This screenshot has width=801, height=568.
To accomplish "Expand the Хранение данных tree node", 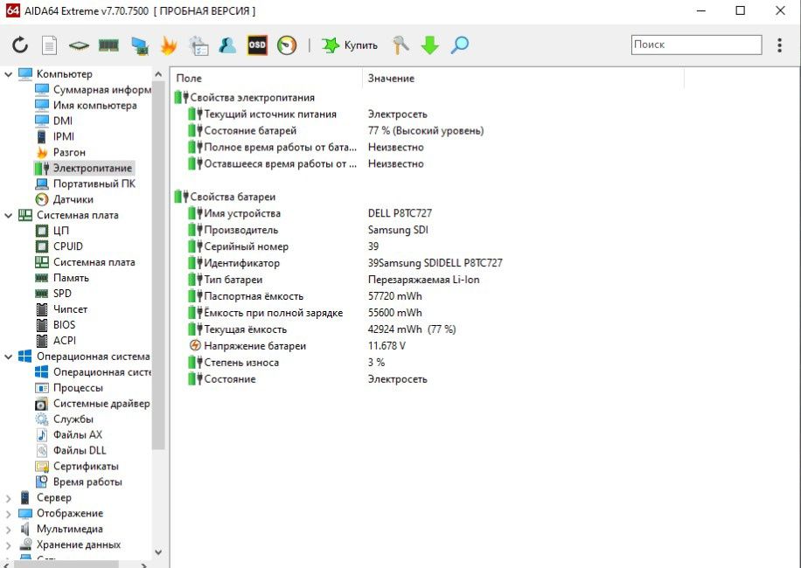I will click(8, 545).
